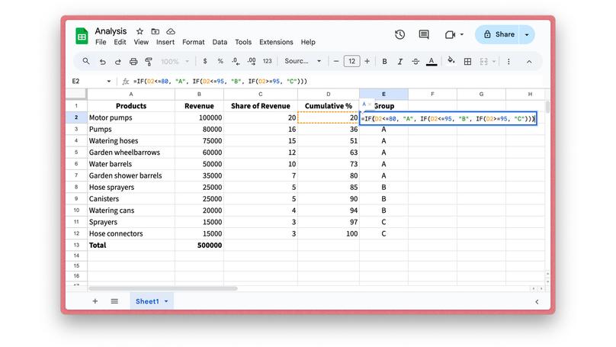Open the View menu
616x347 pixels.
[141, 42]
